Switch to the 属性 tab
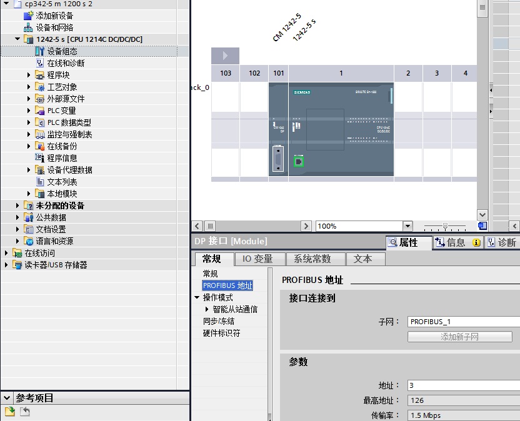 pyautogui.click(x=409, y=242)
